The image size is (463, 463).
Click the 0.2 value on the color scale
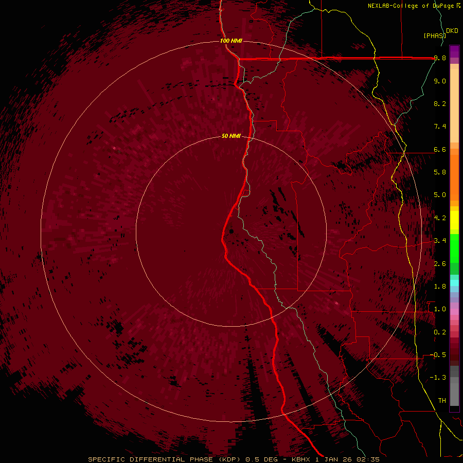(x=440, y=332)
